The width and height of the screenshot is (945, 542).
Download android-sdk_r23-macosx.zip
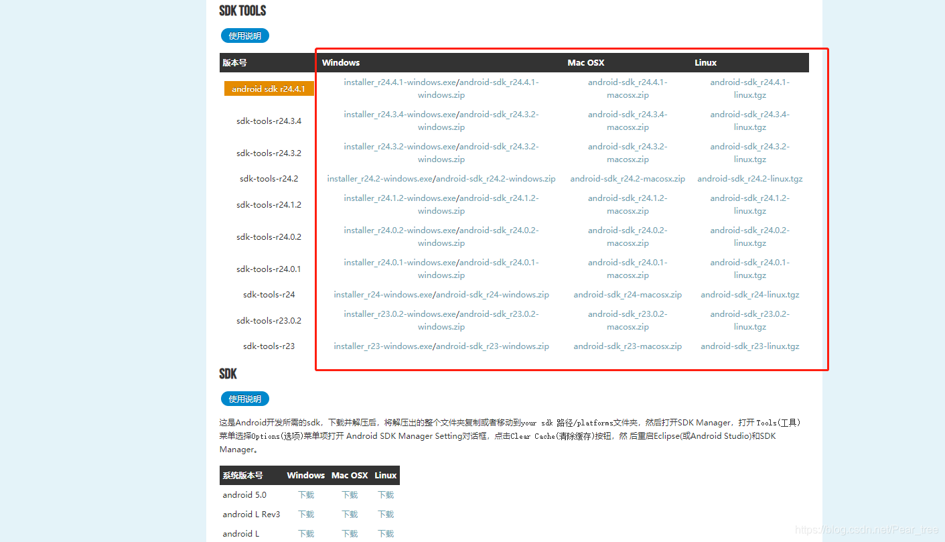pos(628,346)
